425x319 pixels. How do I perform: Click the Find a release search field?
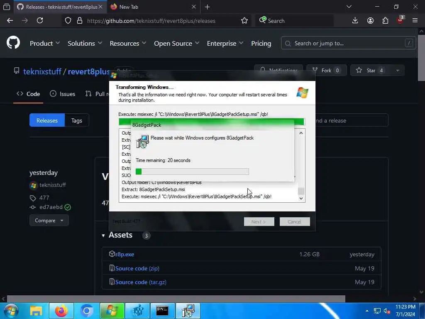pos(352,120)
